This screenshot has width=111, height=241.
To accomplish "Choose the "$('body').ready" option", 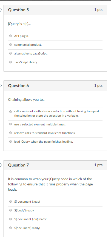I will coord(10,210).
